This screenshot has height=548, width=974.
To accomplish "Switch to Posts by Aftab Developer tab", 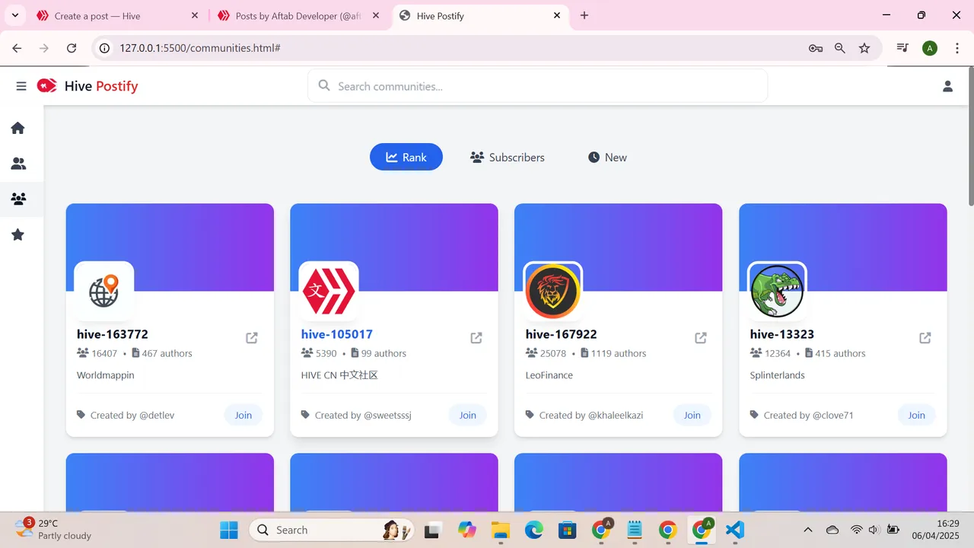I will tap(298, 15).
